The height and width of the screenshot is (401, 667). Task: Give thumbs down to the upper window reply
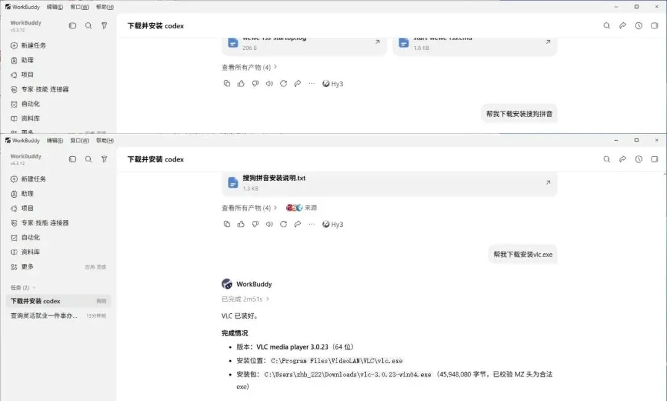coord(255,83)
